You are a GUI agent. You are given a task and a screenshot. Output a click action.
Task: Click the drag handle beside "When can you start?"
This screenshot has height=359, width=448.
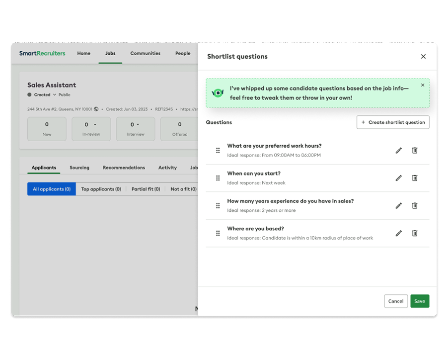click(x=218, y=178)
